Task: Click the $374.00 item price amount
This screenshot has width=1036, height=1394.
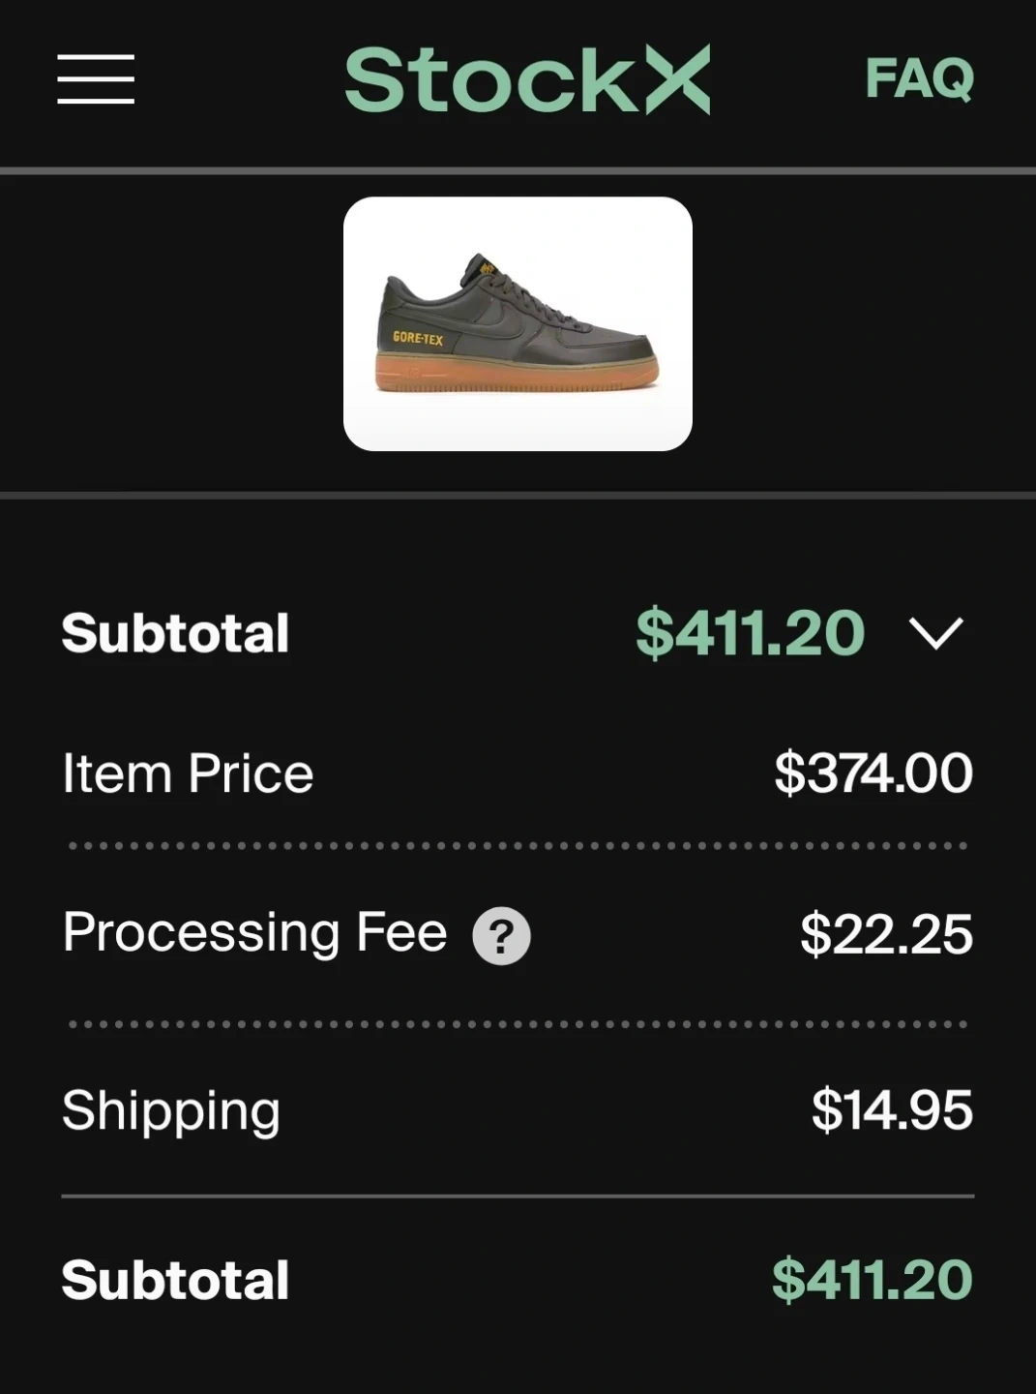Action: 873,773
